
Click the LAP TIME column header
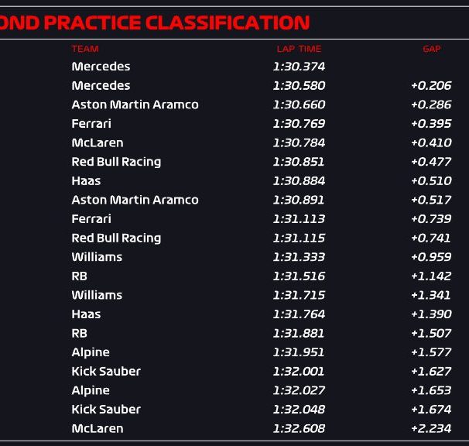click(x=299, y=49)
